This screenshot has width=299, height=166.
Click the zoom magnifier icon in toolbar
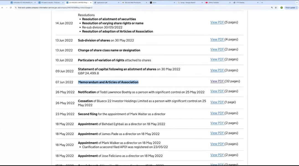[x=272, y=7]
